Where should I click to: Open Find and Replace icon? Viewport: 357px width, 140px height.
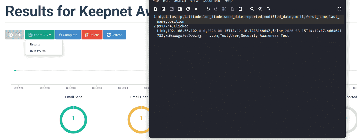tap(260, 9)
